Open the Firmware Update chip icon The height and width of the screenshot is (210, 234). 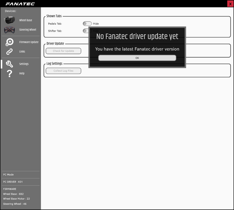pyautogui.click(x=9, y=42)
